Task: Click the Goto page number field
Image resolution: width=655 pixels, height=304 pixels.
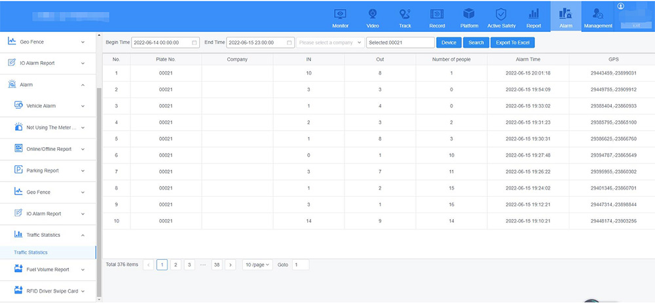Action: pos(301,265)
